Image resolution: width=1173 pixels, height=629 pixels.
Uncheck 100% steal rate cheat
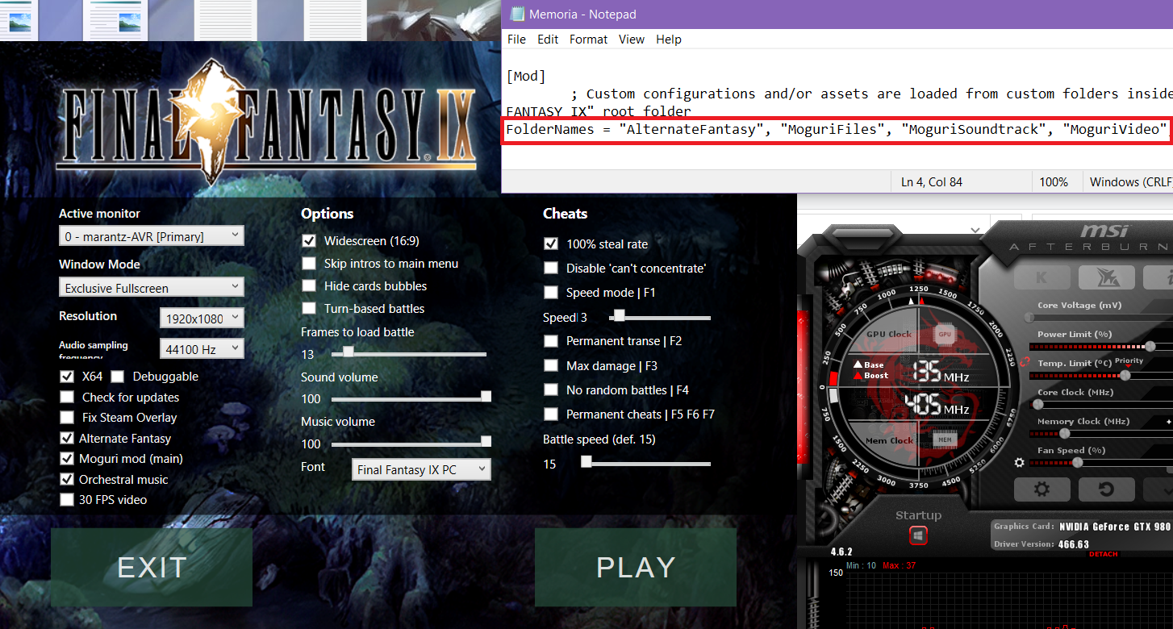point(550,244)
